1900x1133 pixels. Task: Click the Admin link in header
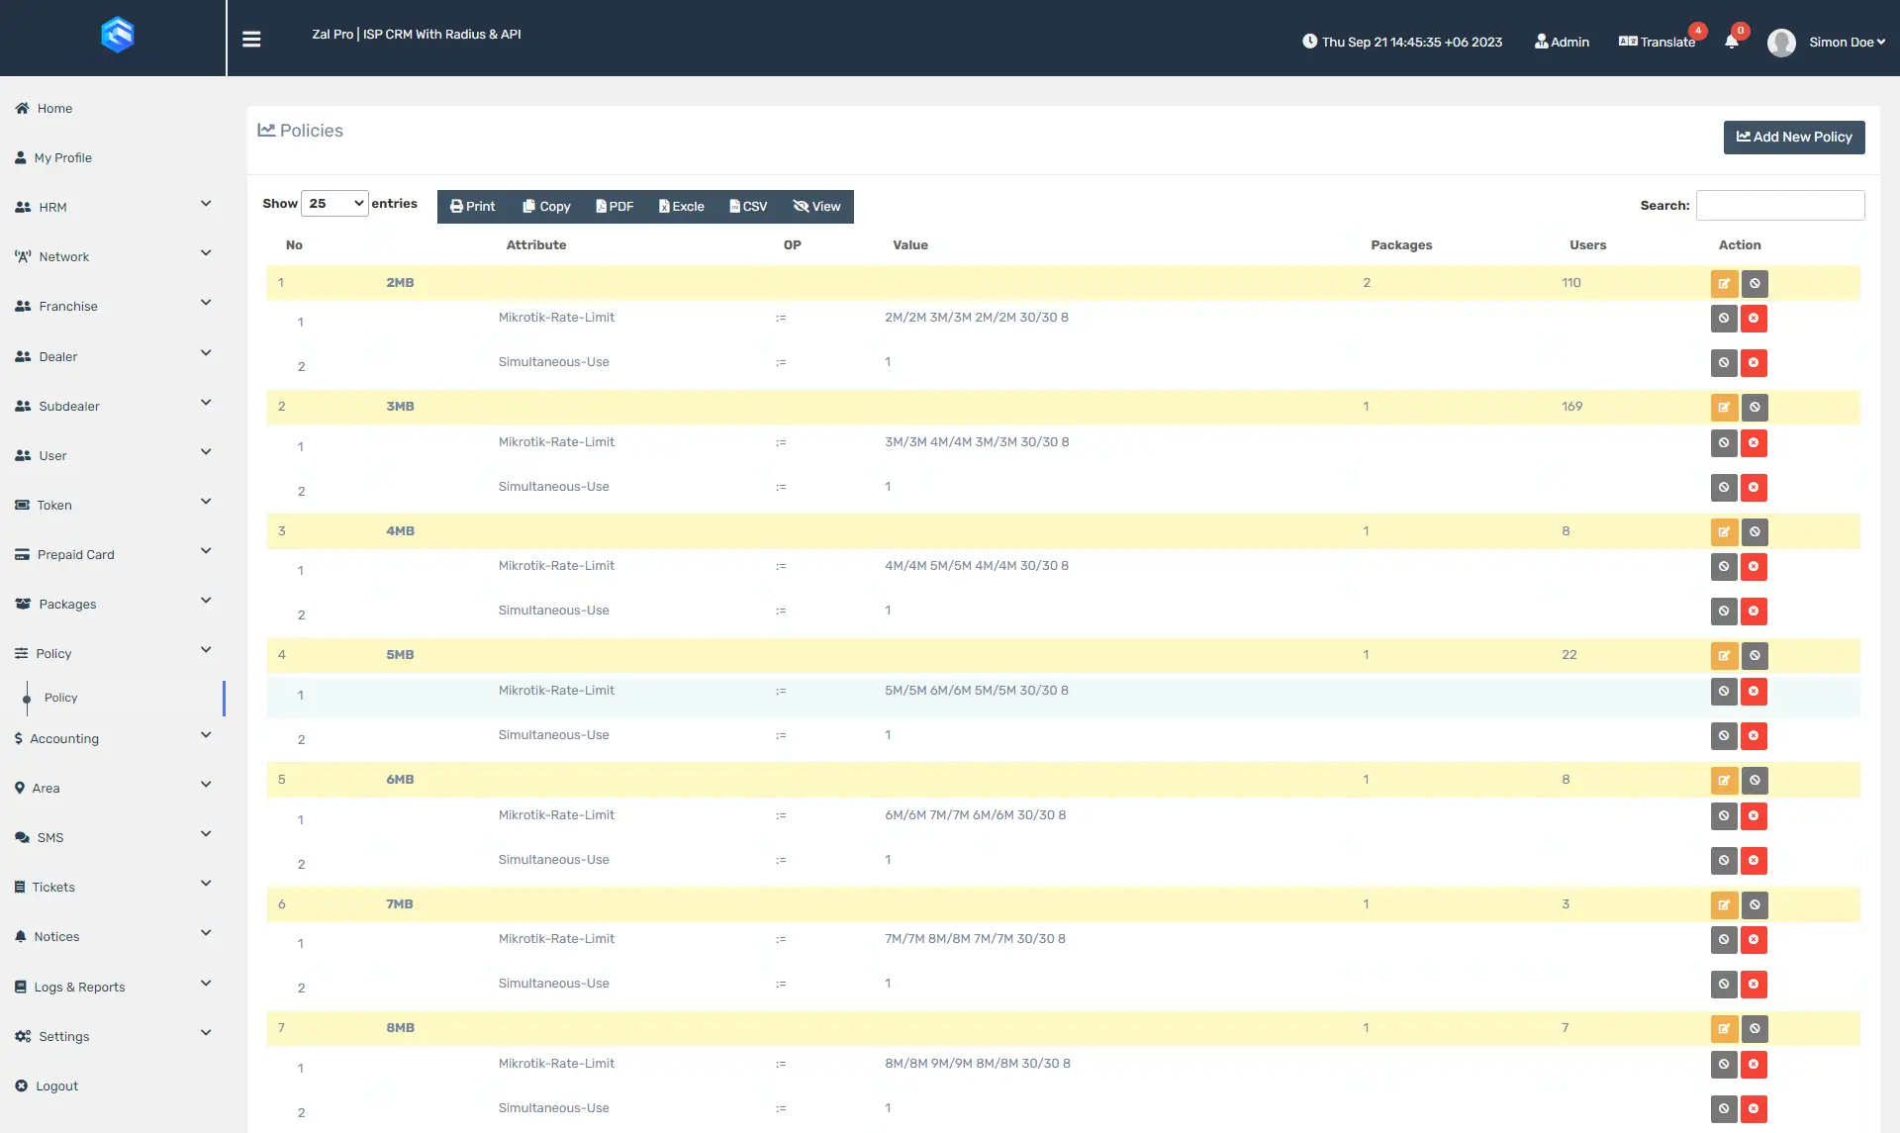point(1562,42)
